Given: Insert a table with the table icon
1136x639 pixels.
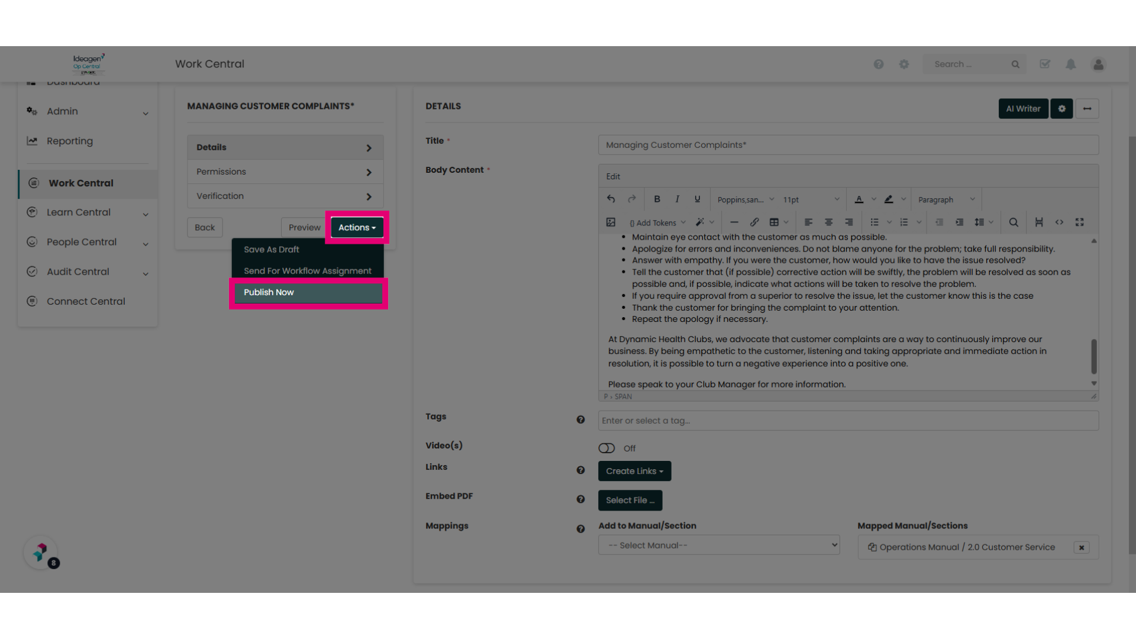Looking at the screenshot, I should point(774,222).
